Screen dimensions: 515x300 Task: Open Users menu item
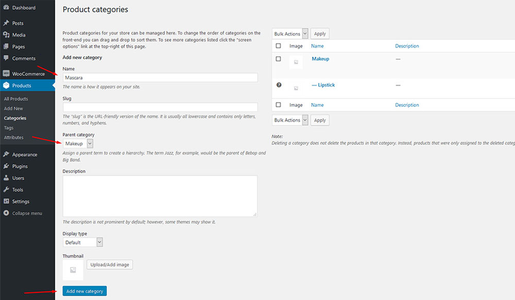click(18, 178)
